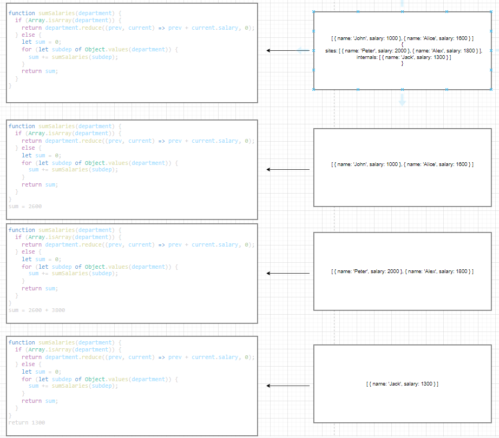Click the 'sites:' text line in the selected box
Image resolution: width=499 pixels, height=438 pixels.
(403, 51)
